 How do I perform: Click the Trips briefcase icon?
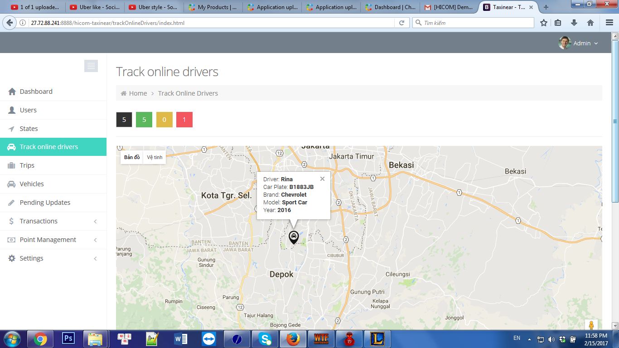[x=12, y=165]
